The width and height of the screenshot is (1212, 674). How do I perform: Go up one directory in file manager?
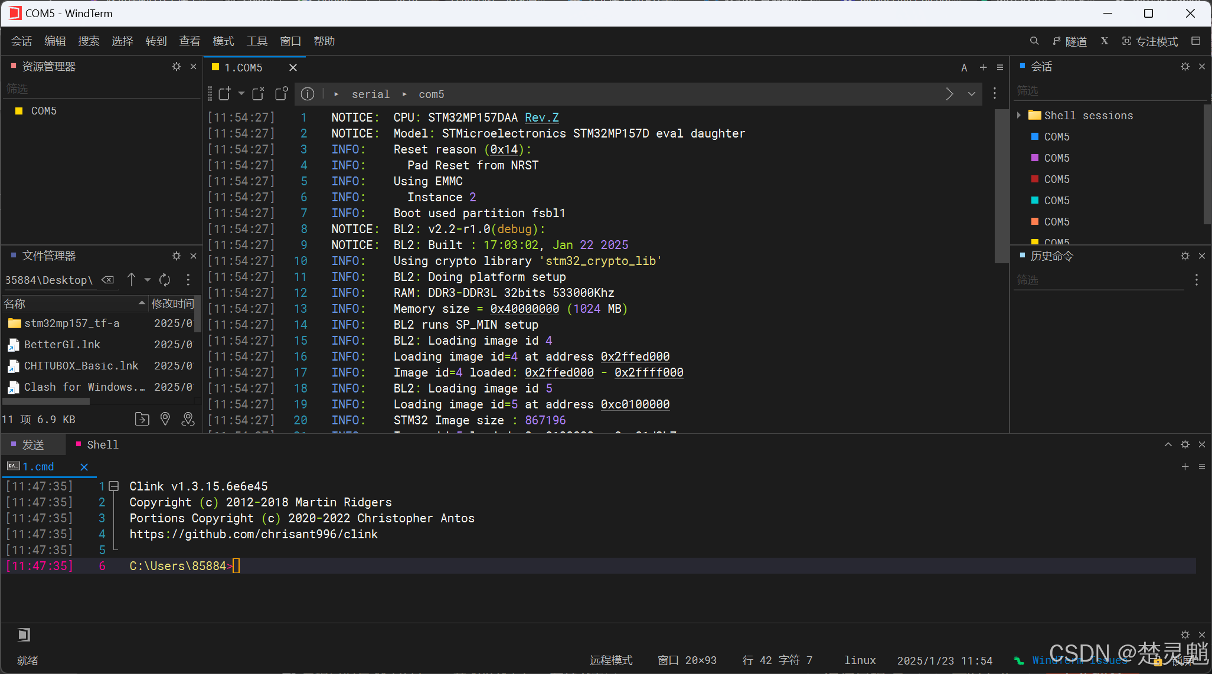coord(132,280)
